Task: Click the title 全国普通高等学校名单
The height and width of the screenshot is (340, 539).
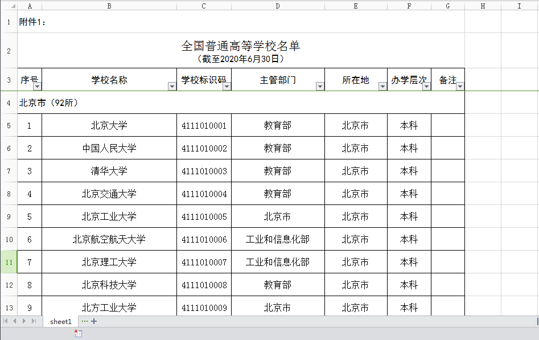Action: click(241, 46)
